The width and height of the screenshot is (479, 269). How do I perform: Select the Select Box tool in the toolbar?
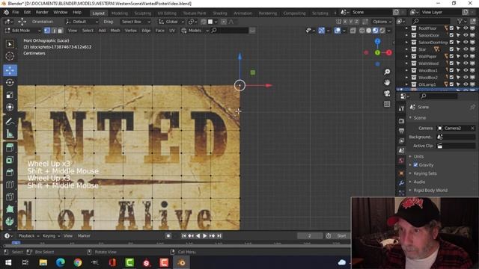click(x=10, y=45)
